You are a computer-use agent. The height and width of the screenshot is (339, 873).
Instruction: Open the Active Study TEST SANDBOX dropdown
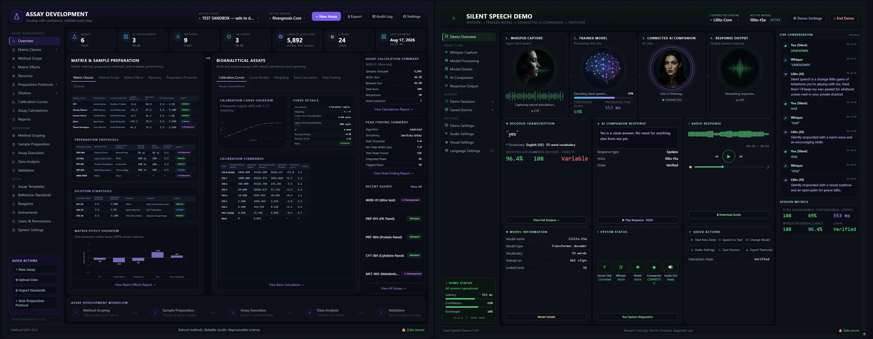229,16
